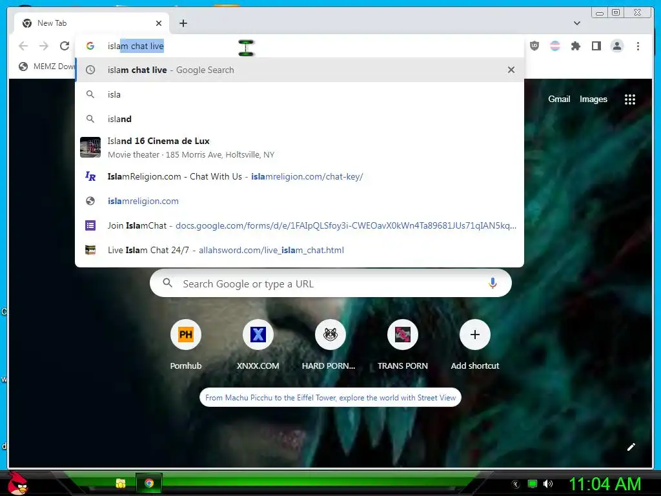Expand the tab search chevron
This screenshot has width=661, height=496.
coord(577,23)
